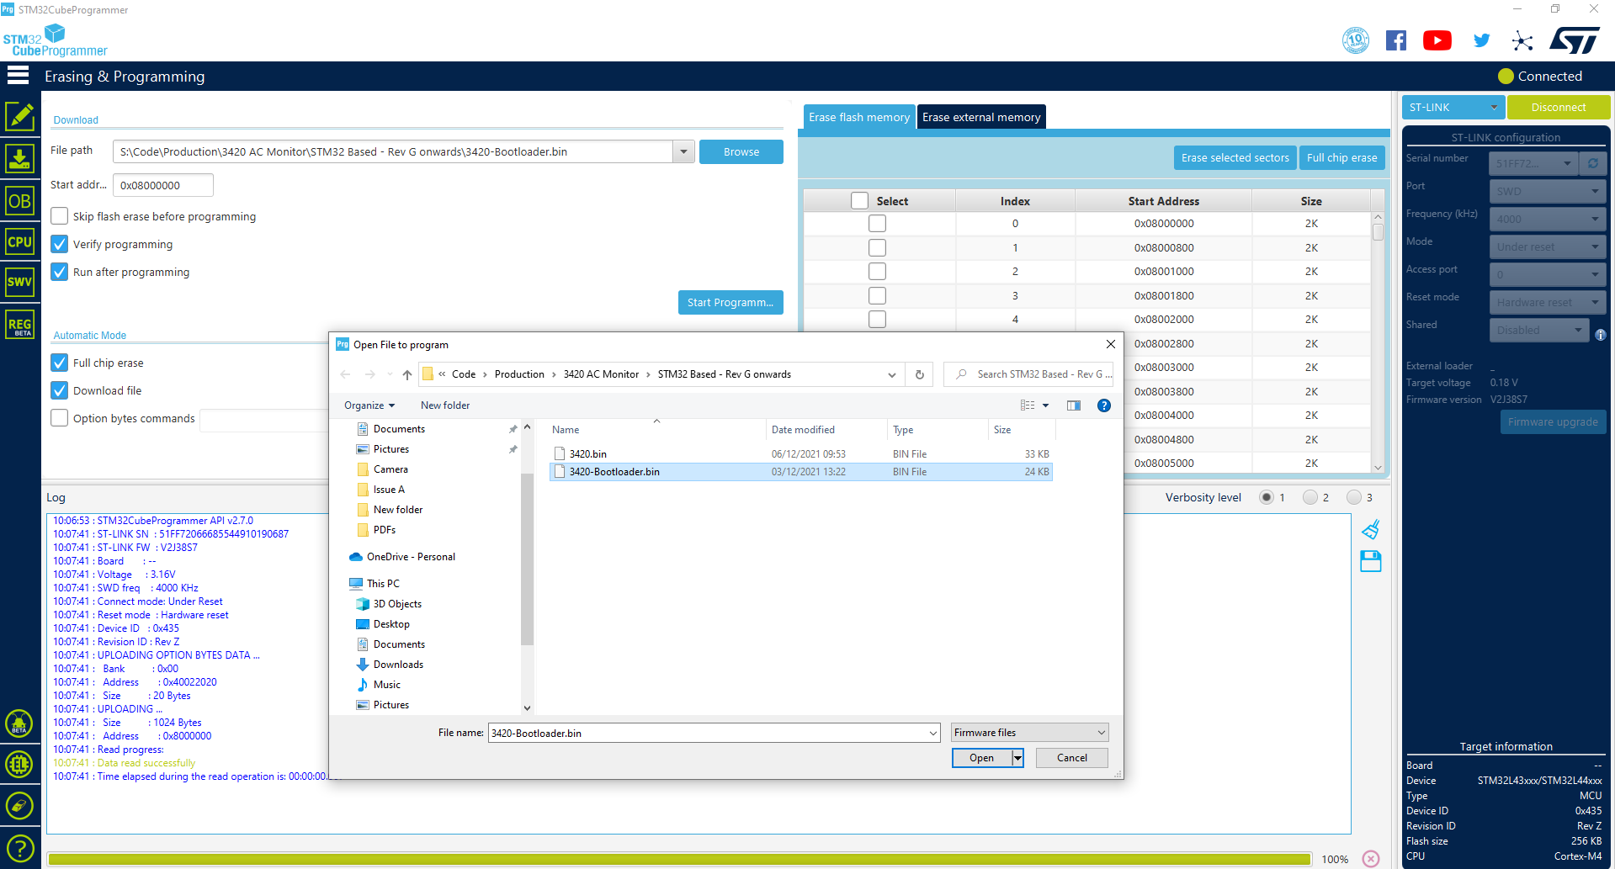This screenshot has height=869, width=1615.
Task: Expand the File path dropdown arrow
Action: 683,151
